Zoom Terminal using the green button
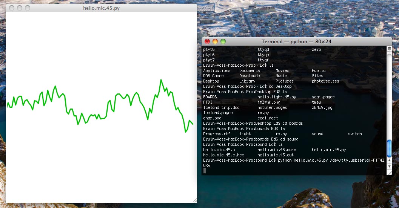 223,41
